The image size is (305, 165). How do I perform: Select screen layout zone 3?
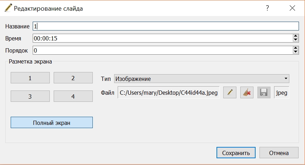[30, 96]
